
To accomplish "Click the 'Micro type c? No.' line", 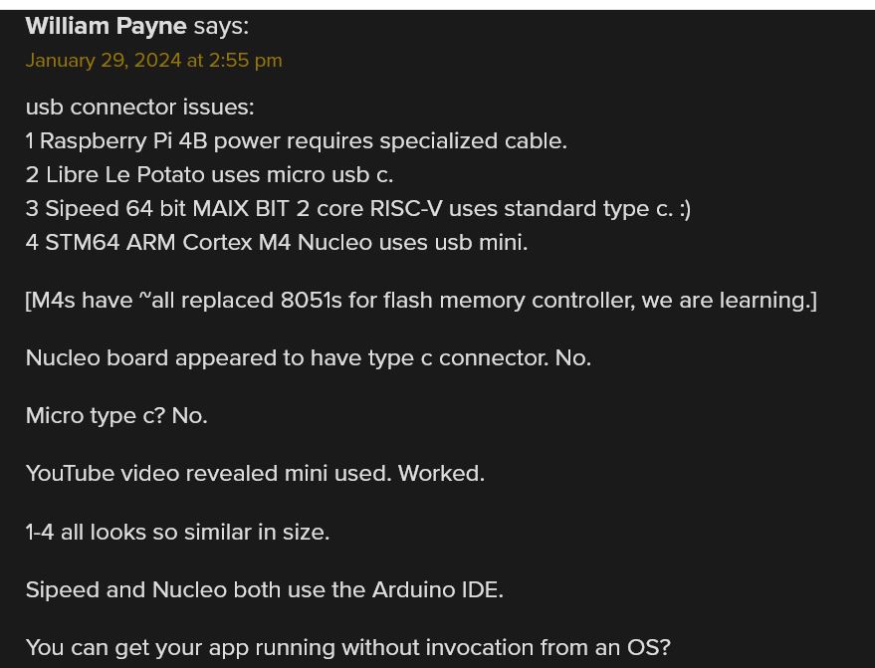I will point(116,416).
